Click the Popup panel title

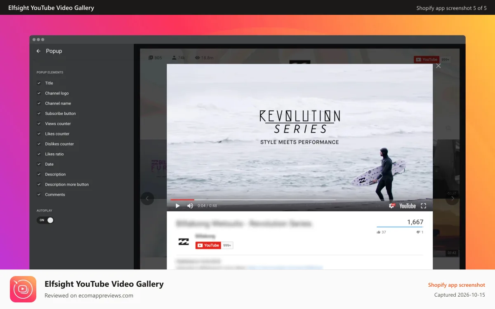54,51
